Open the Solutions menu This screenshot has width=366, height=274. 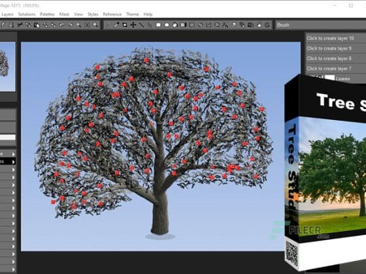(x=27, y=14)
